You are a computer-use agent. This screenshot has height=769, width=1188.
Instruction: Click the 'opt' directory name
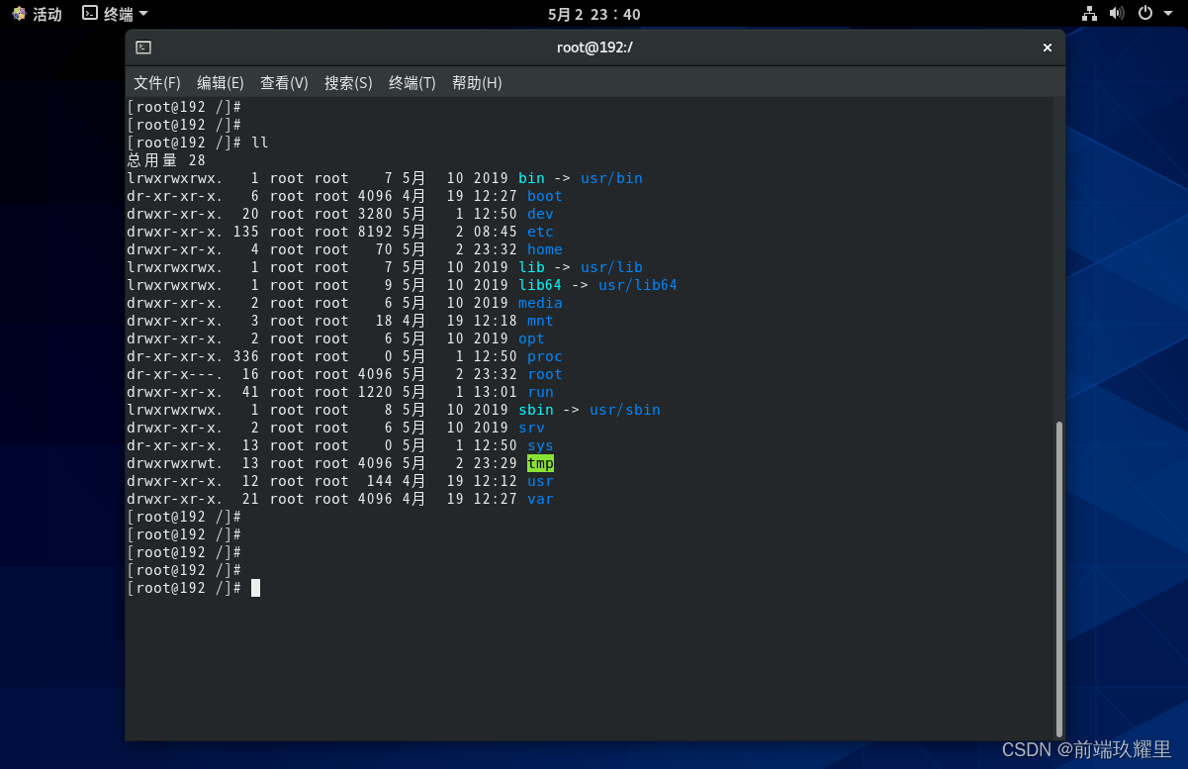(x=531, y=338)
